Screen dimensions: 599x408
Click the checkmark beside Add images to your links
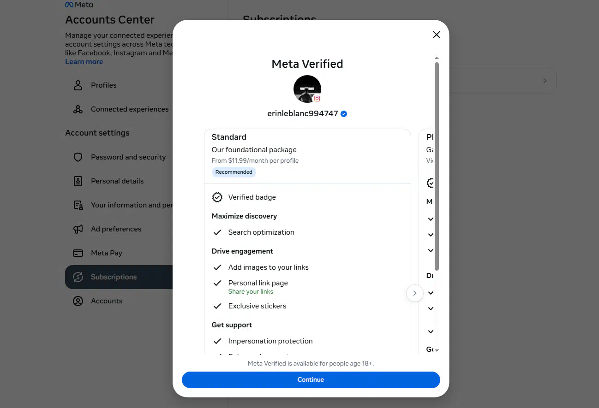(x=217, y=267)
